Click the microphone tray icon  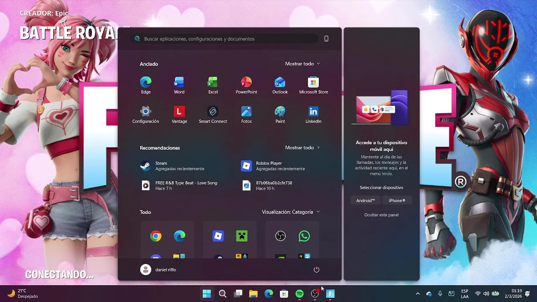pos(440,294)
